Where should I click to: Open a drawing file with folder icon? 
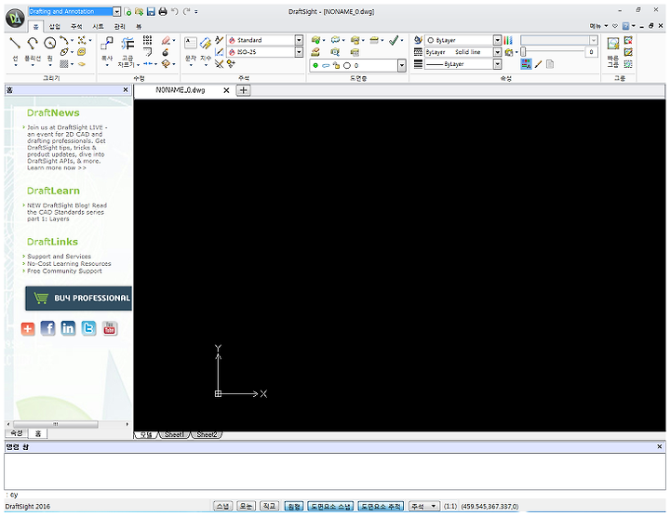tap(139, 12)
